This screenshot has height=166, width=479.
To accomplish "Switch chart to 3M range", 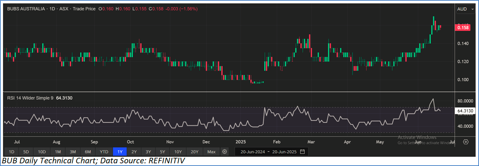I will tap(73, 152).
